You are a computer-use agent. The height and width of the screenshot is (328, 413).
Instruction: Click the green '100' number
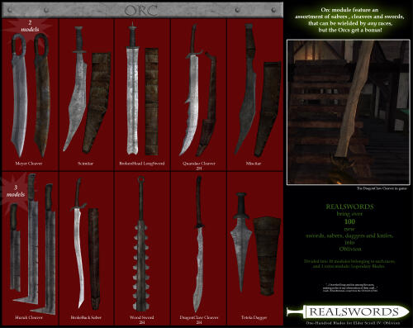click(x=349, y=221)
